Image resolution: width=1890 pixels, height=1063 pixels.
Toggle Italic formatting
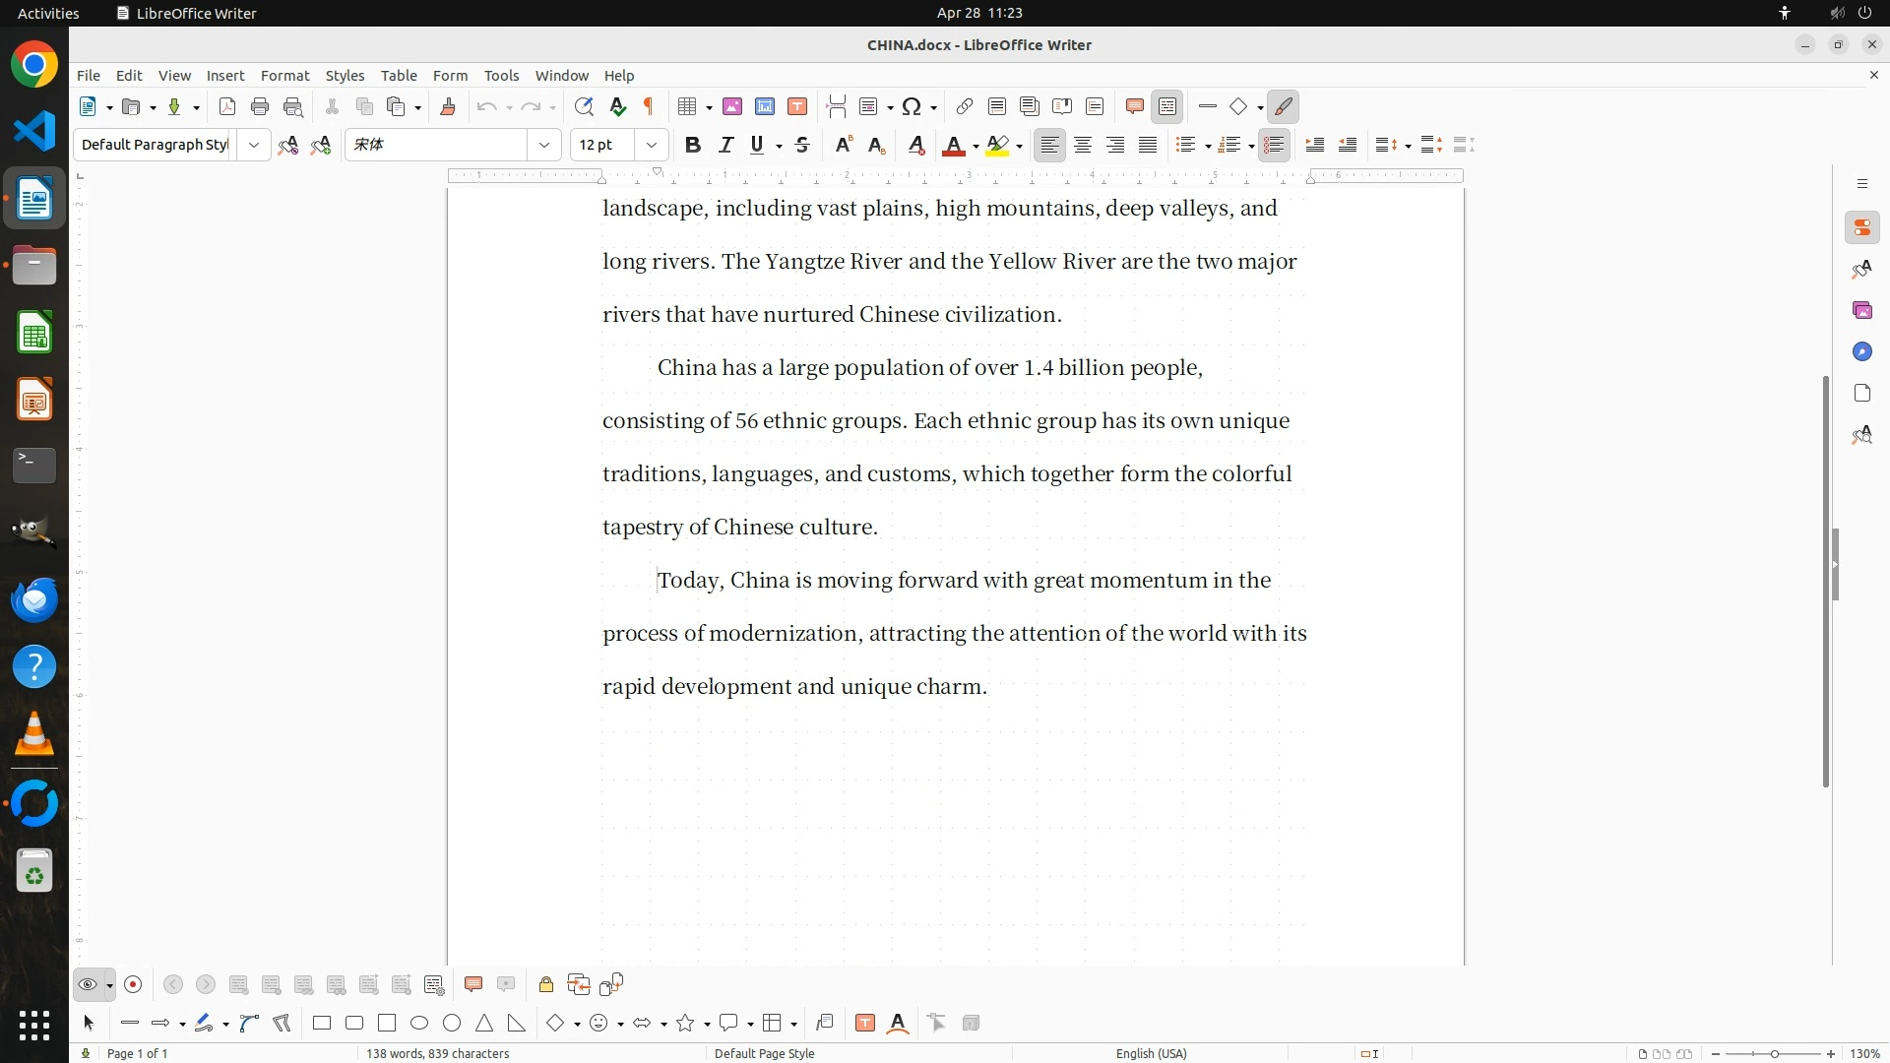pyautogui.click(x=726, y=145)
